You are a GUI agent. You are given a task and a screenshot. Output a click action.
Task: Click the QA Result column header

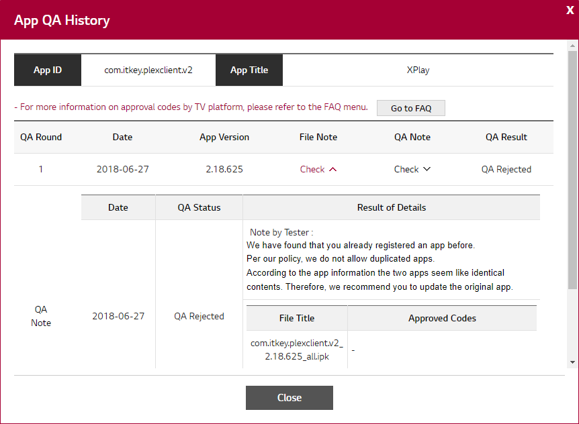pyautogui.click(x=506, y=137)
